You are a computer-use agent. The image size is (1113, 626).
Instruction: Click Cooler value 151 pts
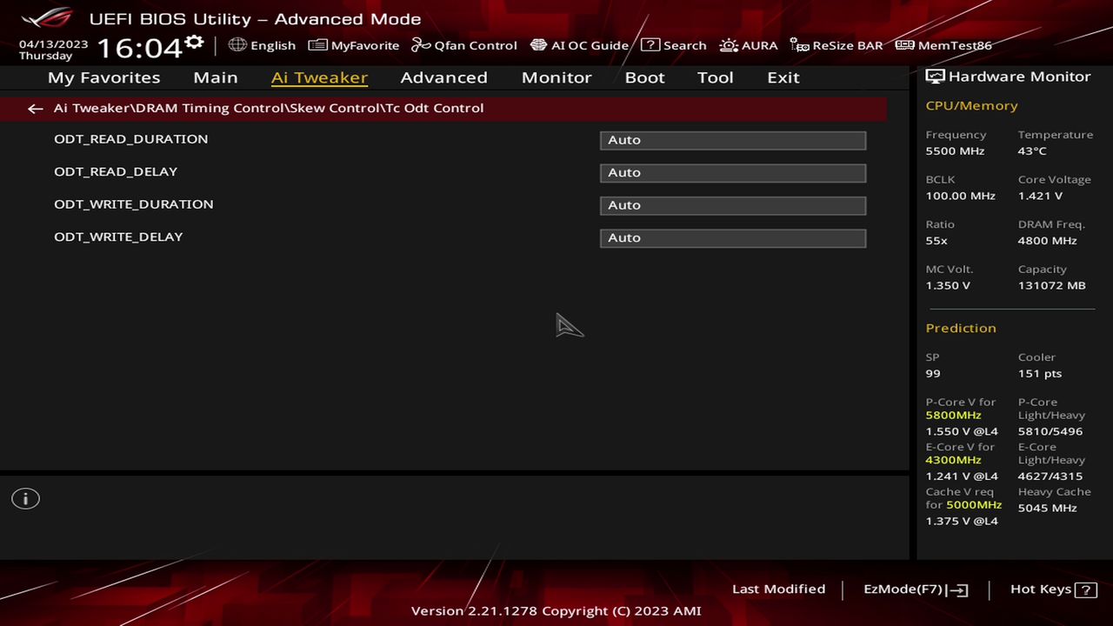[x=1040, y=374]
